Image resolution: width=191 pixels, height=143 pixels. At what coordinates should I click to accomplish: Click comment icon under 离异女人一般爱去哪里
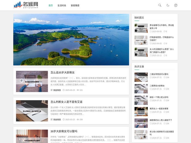(x=164, y=112)
